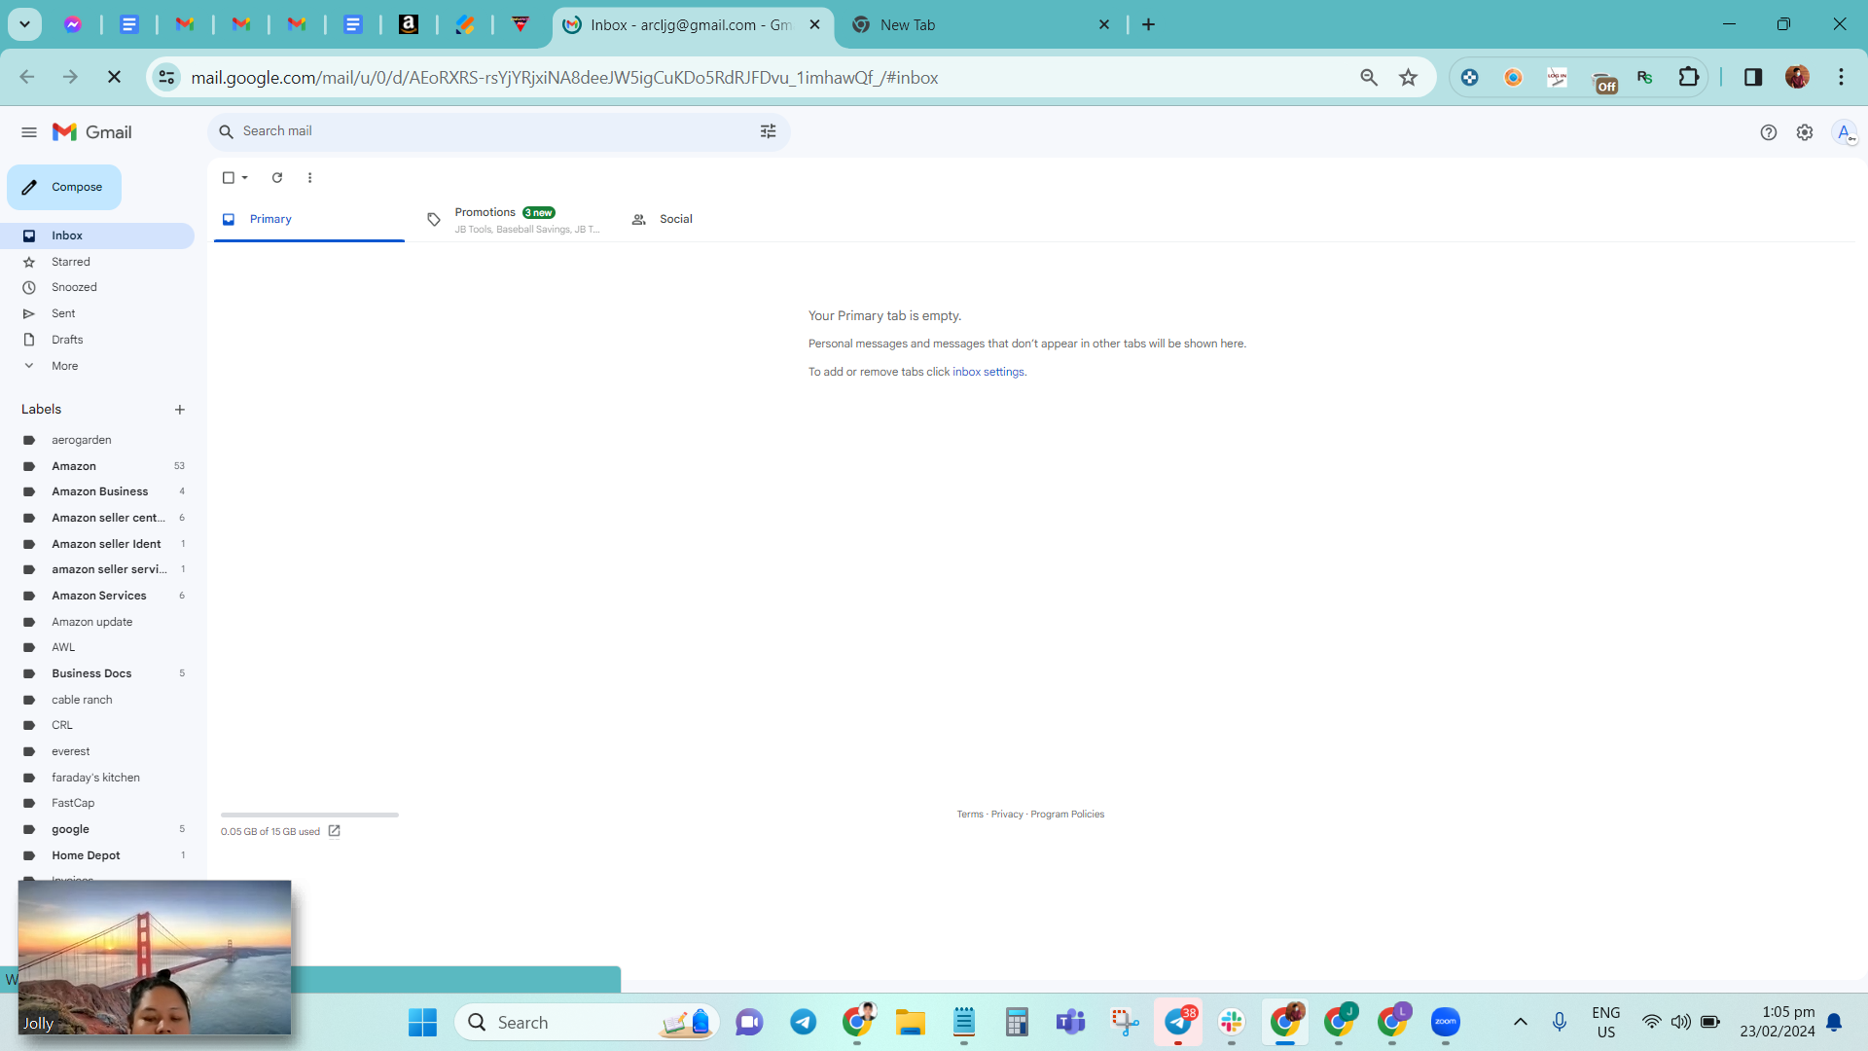Open Slack from the taskbar
This screenshot has width=1868, height=1051.
pyautogui.click(x=1231, y=1022)
